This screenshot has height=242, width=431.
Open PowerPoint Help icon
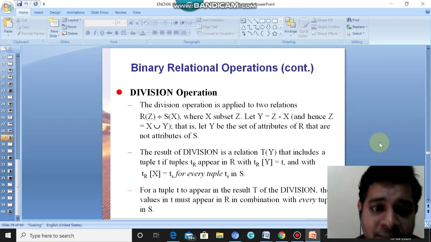tap(427, 12)
